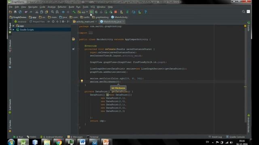Click the yellow intention lightbulb
The image size is (259, 145).
[x=82, y=81]
